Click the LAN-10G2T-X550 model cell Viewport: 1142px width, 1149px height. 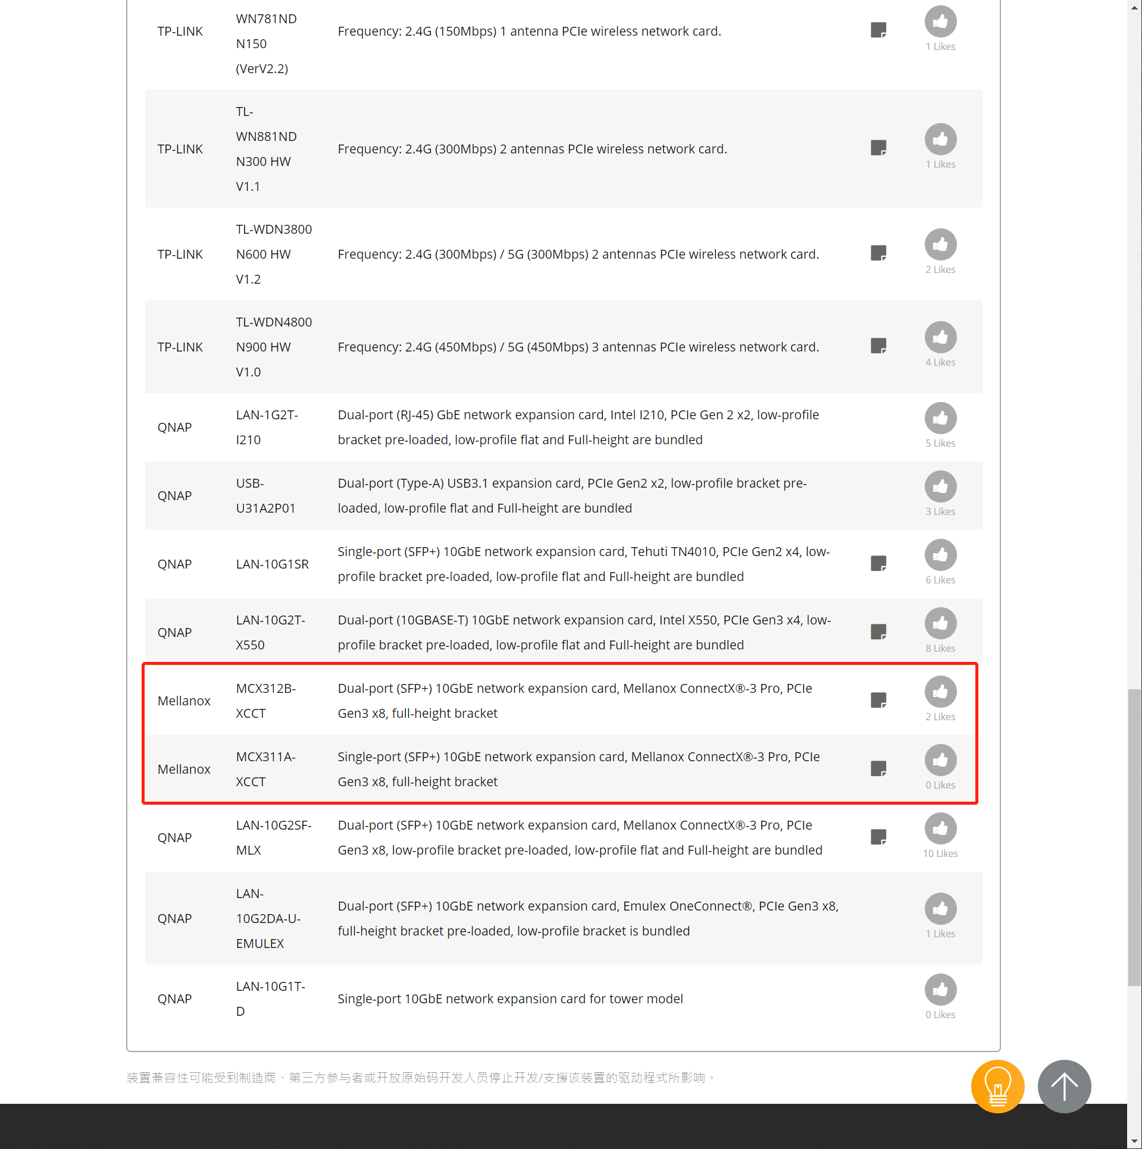[270, 633]
